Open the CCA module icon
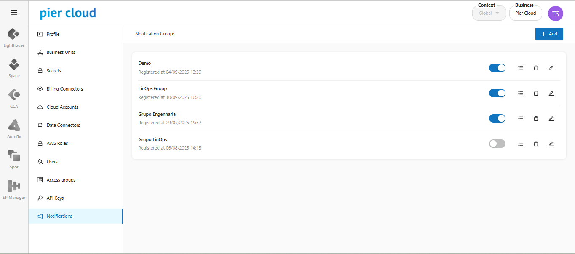Screen dimensions: 575x254 [x=14, y=95]
